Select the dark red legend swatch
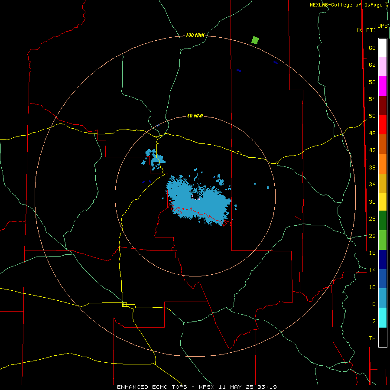The height and width of the screenshot is (390, 390). [383, 106]
